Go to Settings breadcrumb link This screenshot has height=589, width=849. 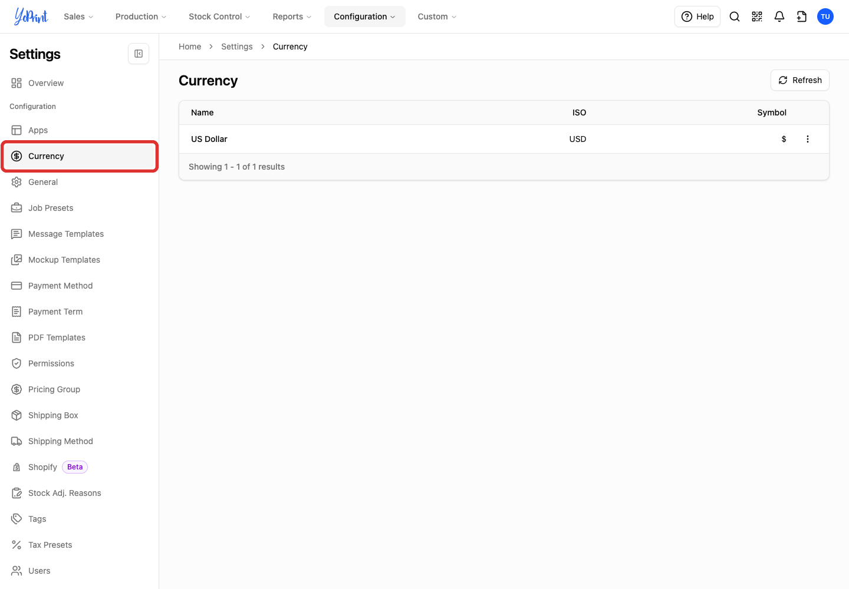tap(237, 47)
